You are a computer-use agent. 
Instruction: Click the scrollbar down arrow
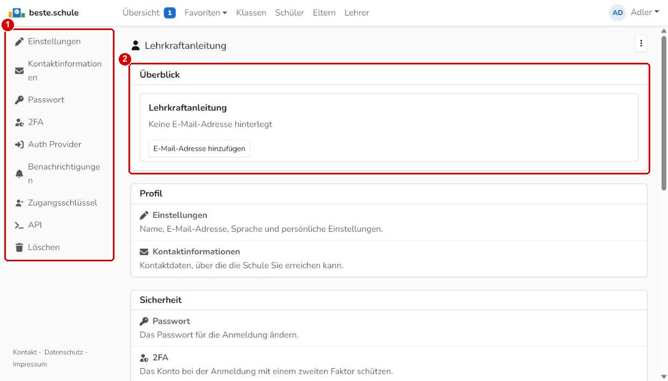pyautogui.click(x=664, y=376)
